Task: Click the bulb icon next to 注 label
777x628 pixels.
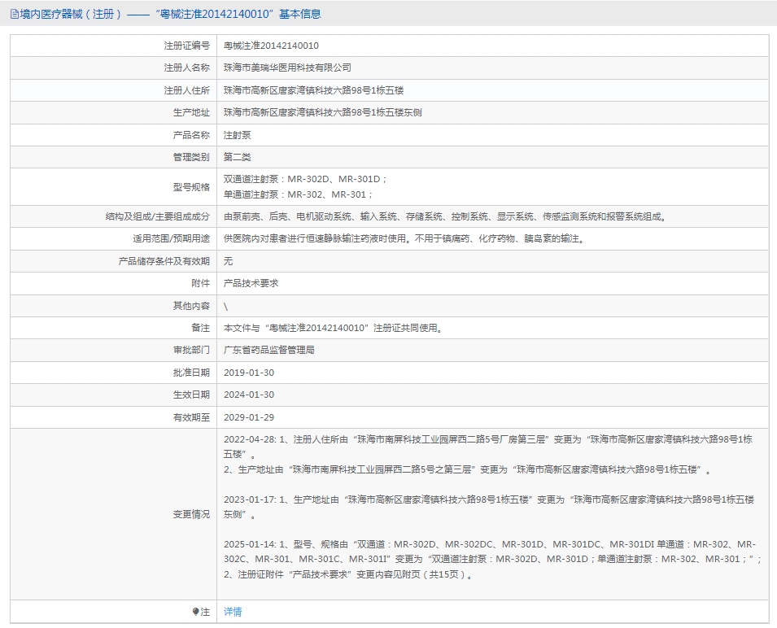Action: click(x=196, y=612)
